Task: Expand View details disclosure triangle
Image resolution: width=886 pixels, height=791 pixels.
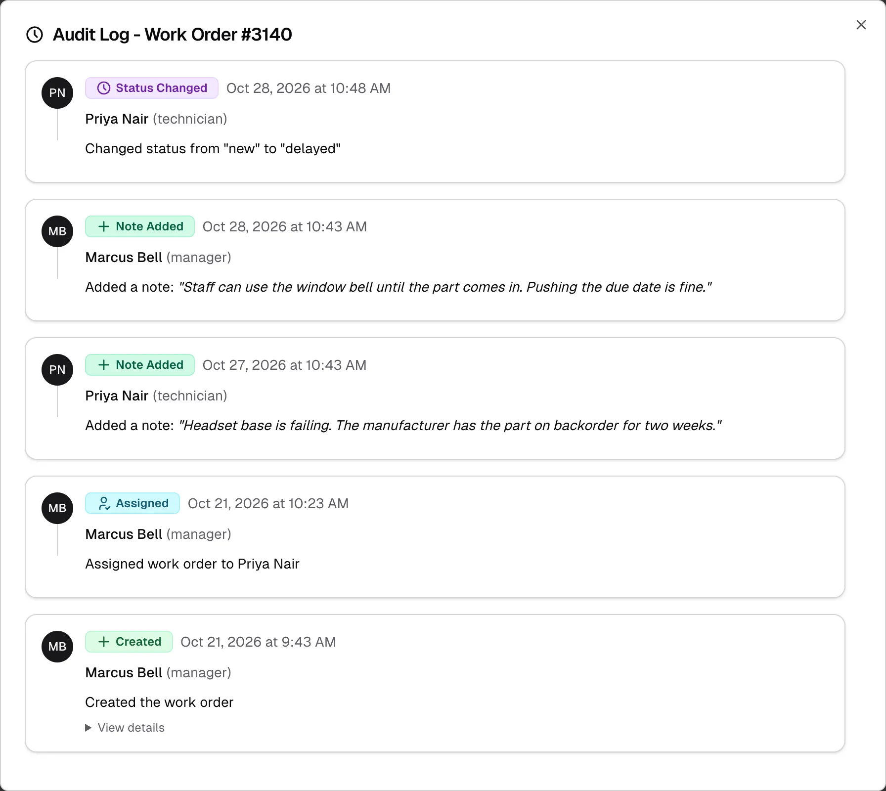Action: (x=89, y=728)
